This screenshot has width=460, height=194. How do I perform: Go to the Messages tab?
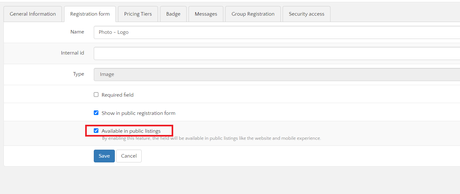(206, 14)
